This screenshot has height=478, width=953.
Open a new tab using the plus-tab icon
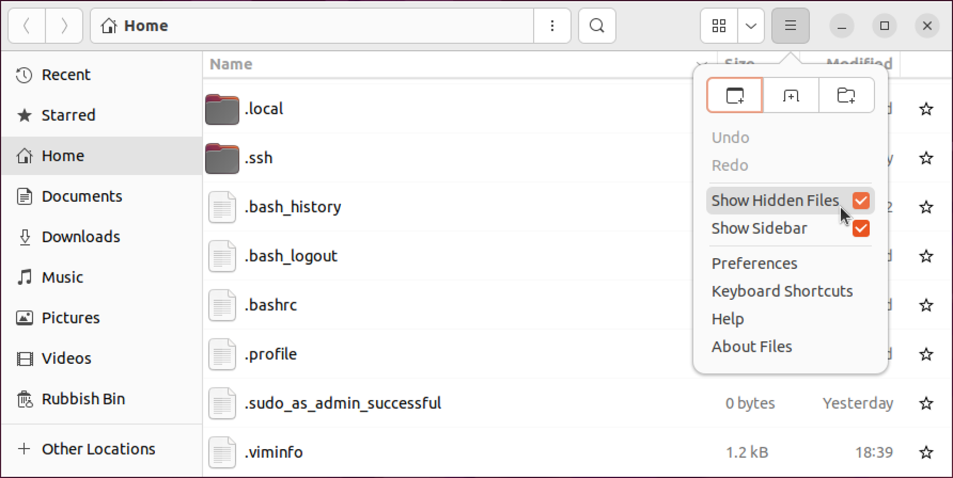[790, 95]
